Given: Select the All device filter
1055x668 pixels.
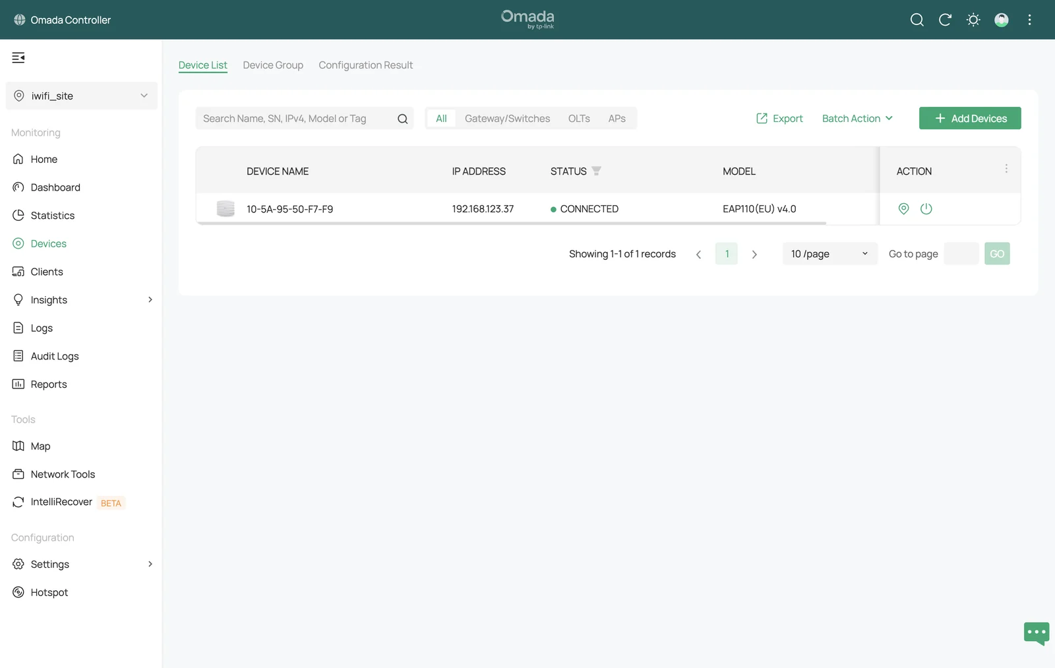Looking at the screenshot, I should coord(441,119).
